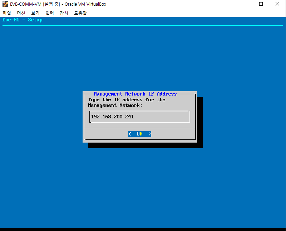Image resolution: width=286 pixels, height=231 pixels.
Task: Open the 파일 menu
Action: tap(7, 13)
